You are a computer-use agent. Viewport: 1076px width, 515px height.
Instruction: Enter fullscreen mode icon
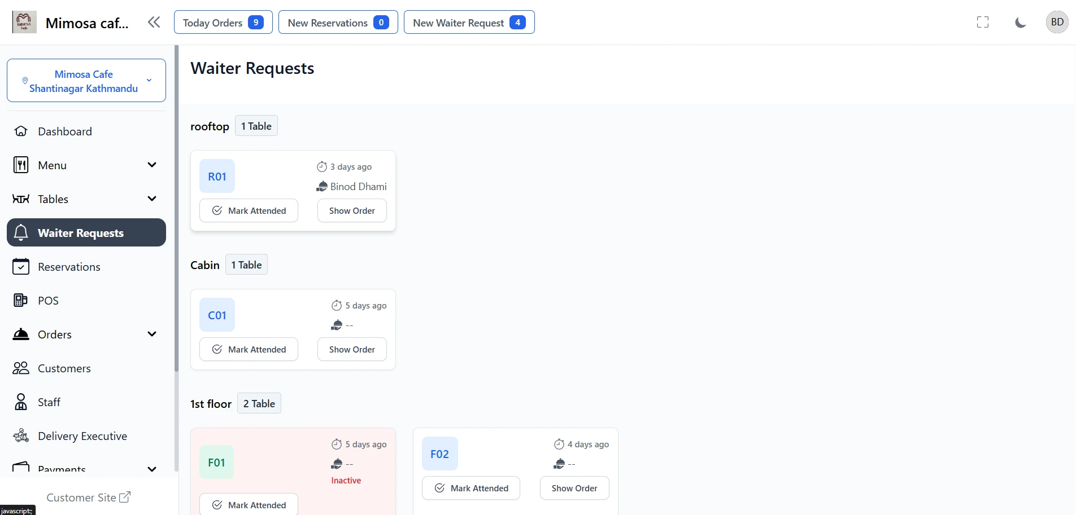pyautogui.click(x=982, y=23)
